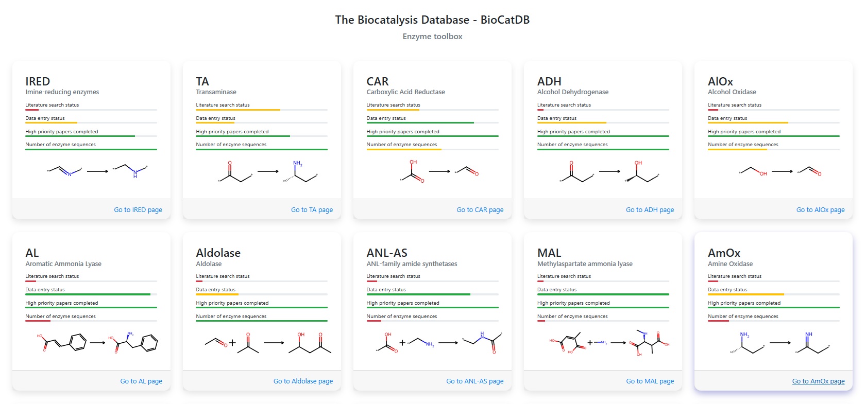Click the CAR carboxylic acid reduction diagram
This screenshot has height=404, width=866.
point(439,171)
